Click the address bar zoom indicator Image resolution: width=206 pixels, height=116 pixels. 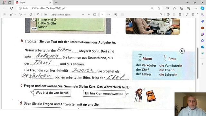pyautogui.click(x=152, y=8)
